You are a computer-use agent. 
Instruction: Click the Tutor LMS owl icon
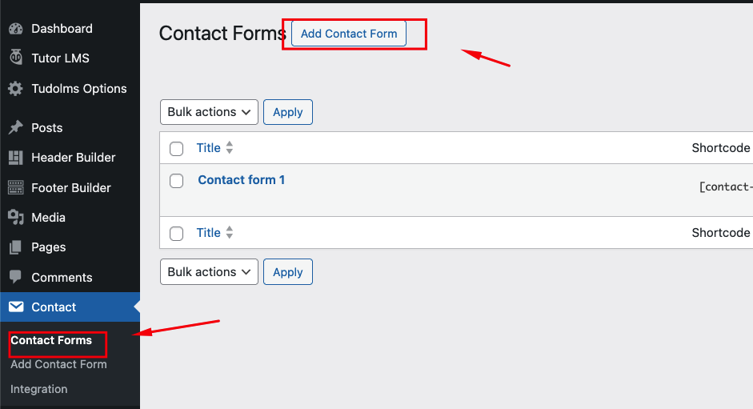15,58
